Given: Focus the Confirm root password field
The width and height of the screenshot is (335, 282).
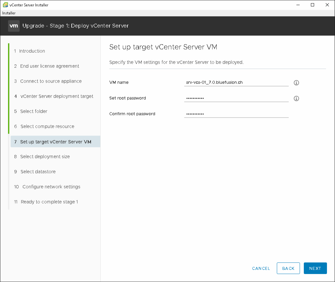Looking at the screenshot, I should coord(236,114).
